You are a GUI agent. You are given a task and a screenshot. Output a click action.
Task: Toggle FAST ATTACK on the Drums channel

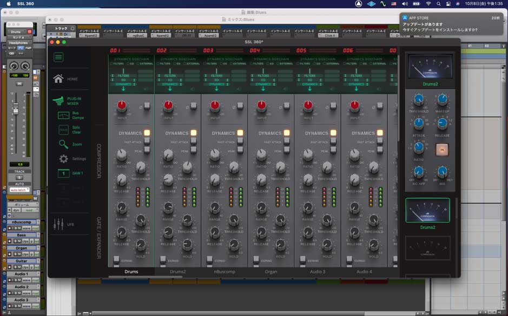[x=147, y=141]
